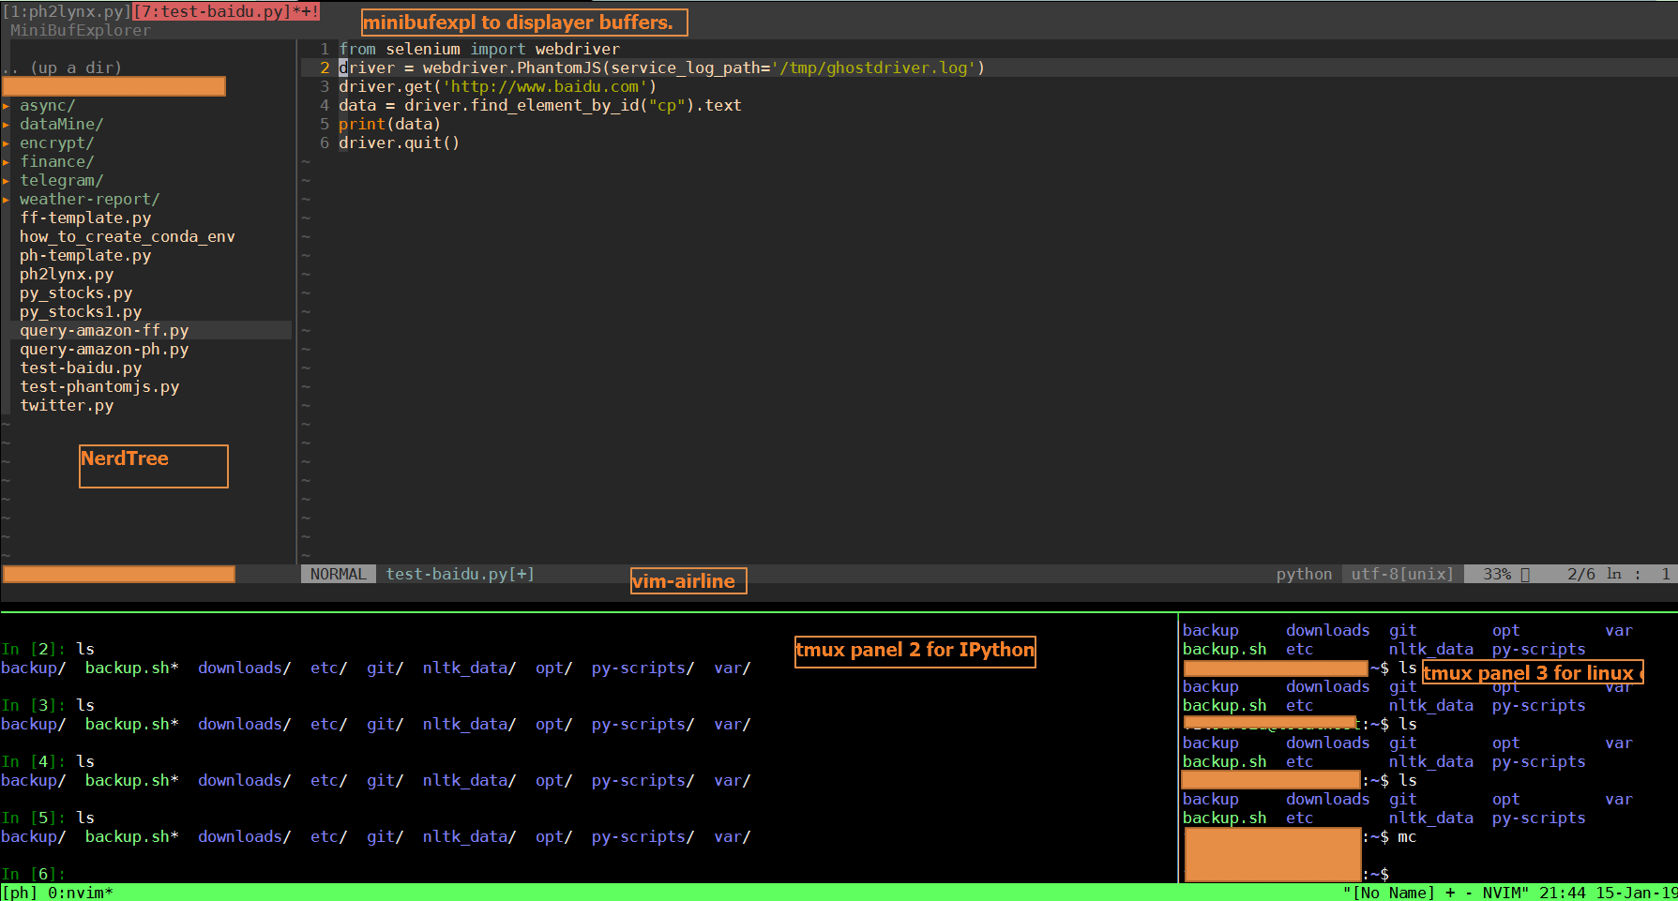1678x901 pixels.
Task: Expand the telegram/ folder arrow
Action: tap(6, 181)
